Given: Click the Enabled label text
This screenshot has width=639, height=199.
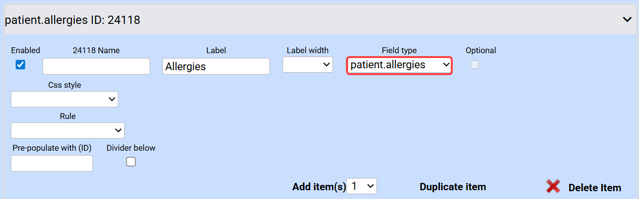Looking at the screenshot, I should (x=25, y=50).
